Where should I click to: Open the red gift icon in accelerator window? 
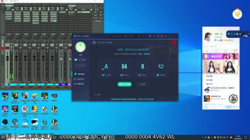(174, 43)
